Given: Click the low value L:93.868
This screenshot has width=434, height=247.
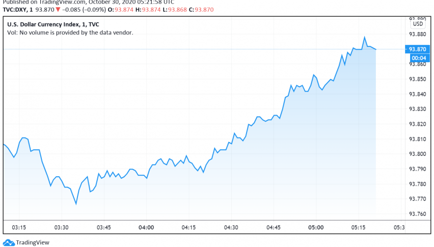Looking at the screenshot, I should [x=175, y=10].
